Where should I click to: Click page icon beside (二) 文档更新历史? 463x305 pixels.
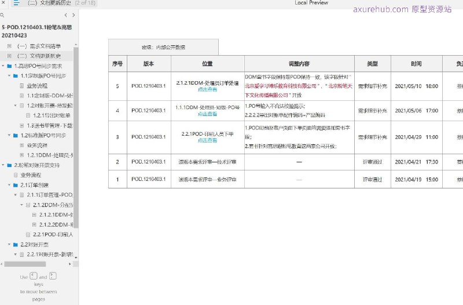(x=9, y=56)
